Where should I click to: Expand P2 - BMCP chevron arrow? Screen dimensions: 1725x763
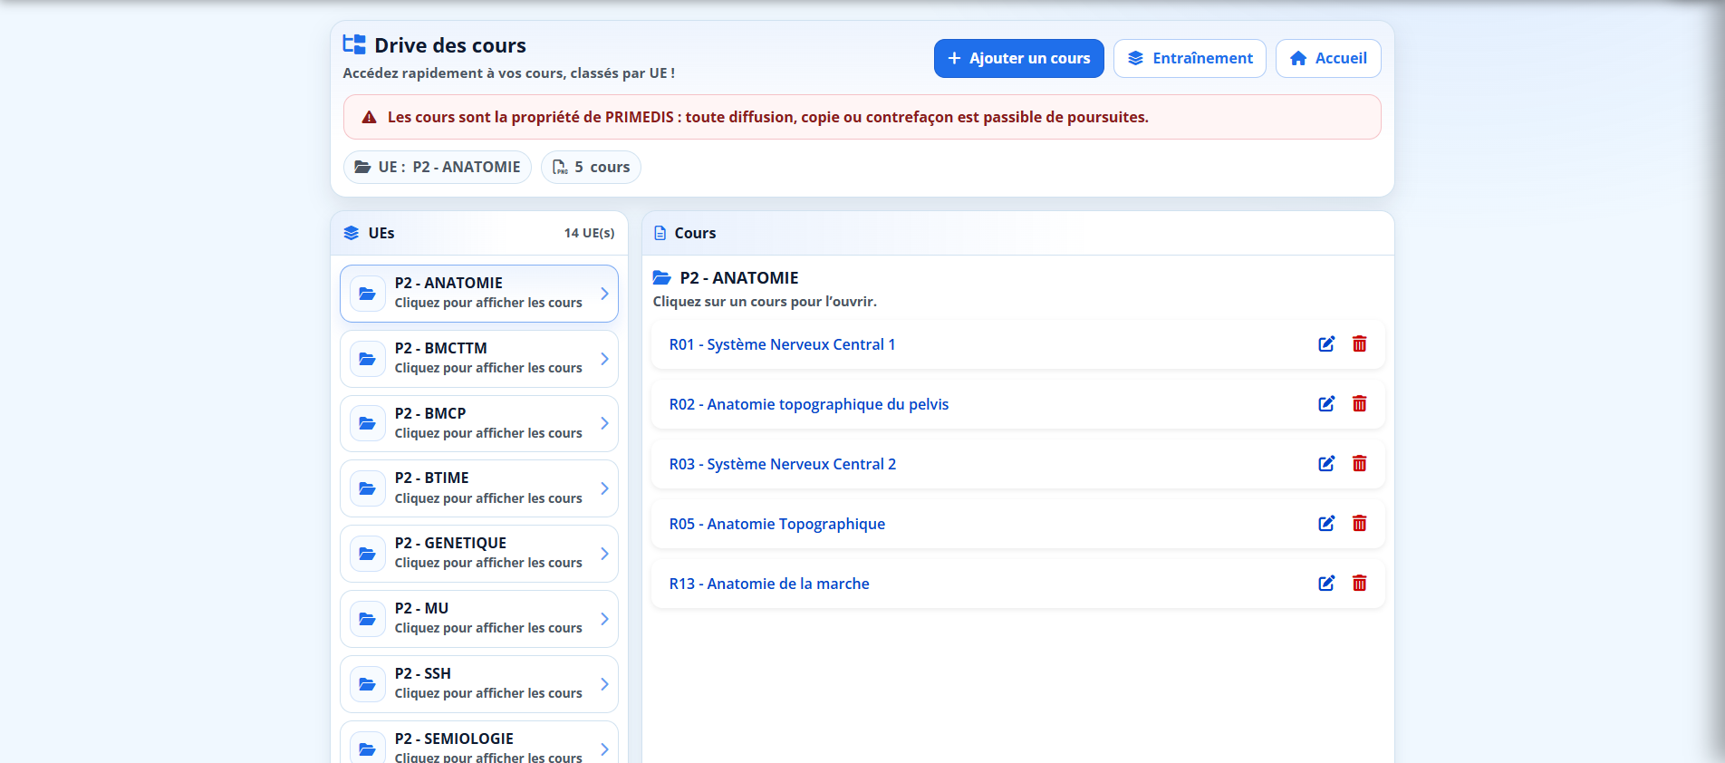[x=604, y=423]
